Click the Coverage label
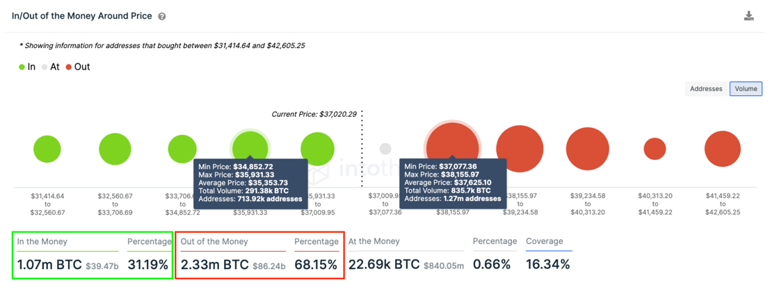 point(545,241)
